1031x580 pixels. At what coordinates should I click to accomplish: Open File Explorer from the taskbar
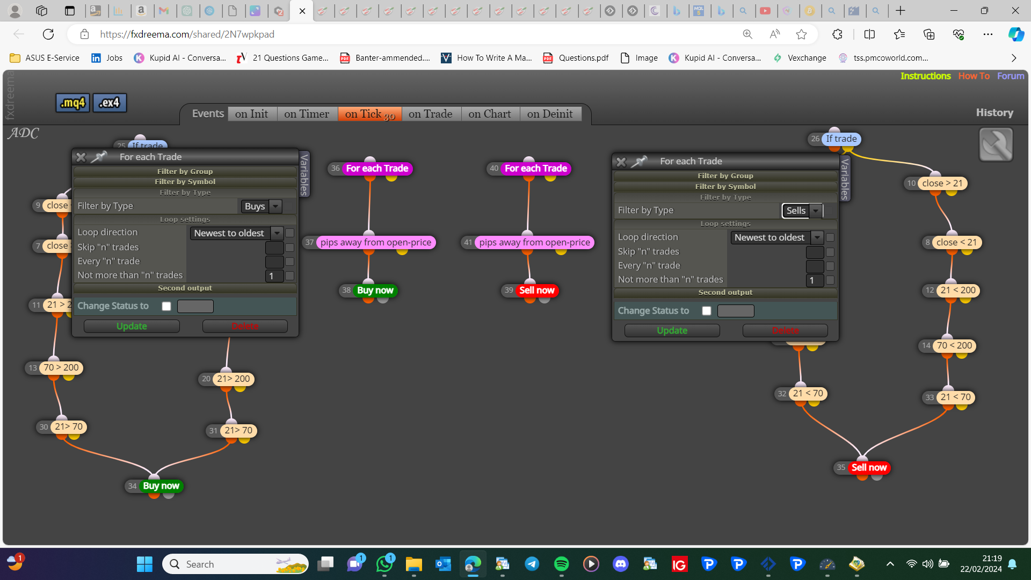click(x=413, y=564)
